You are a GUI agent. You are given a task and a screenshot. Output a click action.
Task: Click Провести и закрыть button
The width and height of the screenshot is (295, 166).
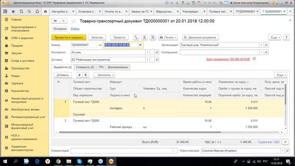pos(69,37)
